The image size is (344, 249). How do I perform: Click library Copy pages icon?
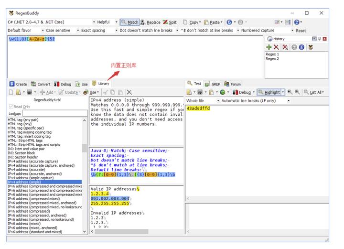(113, 92)
